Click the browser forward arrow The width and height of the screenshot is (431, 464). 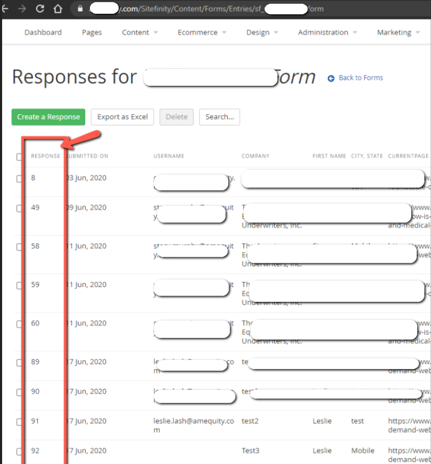pos(22,8)
